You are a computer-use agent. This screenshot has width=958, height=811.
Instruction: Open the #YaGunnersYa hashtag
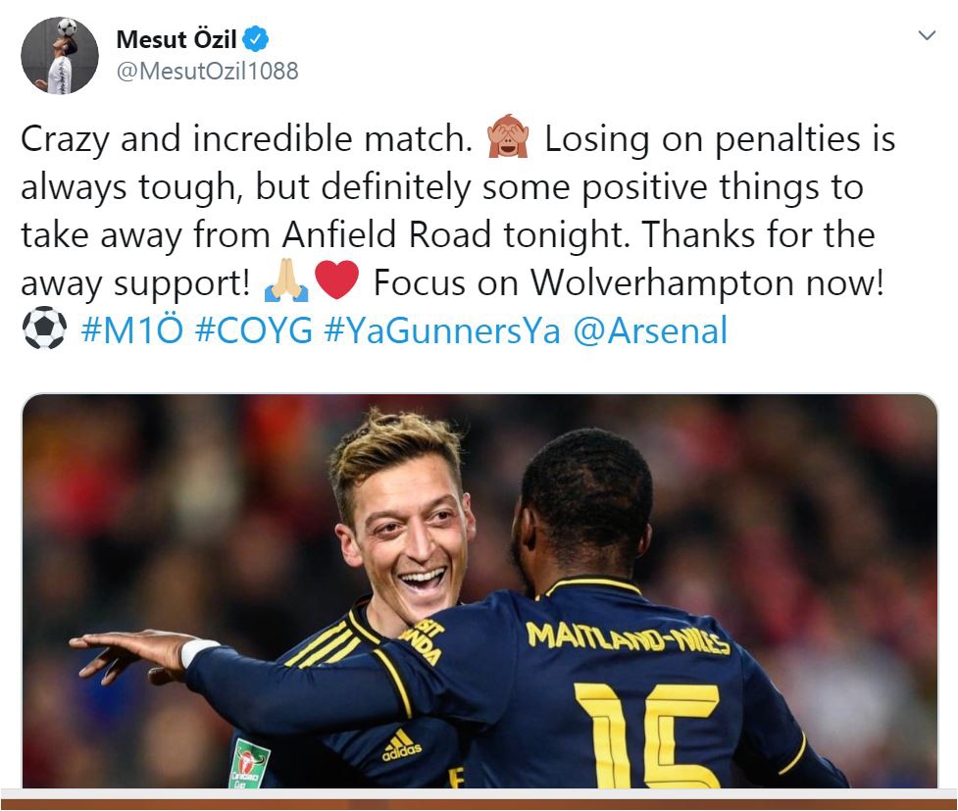pyautogui.click(x=441, y=330)
